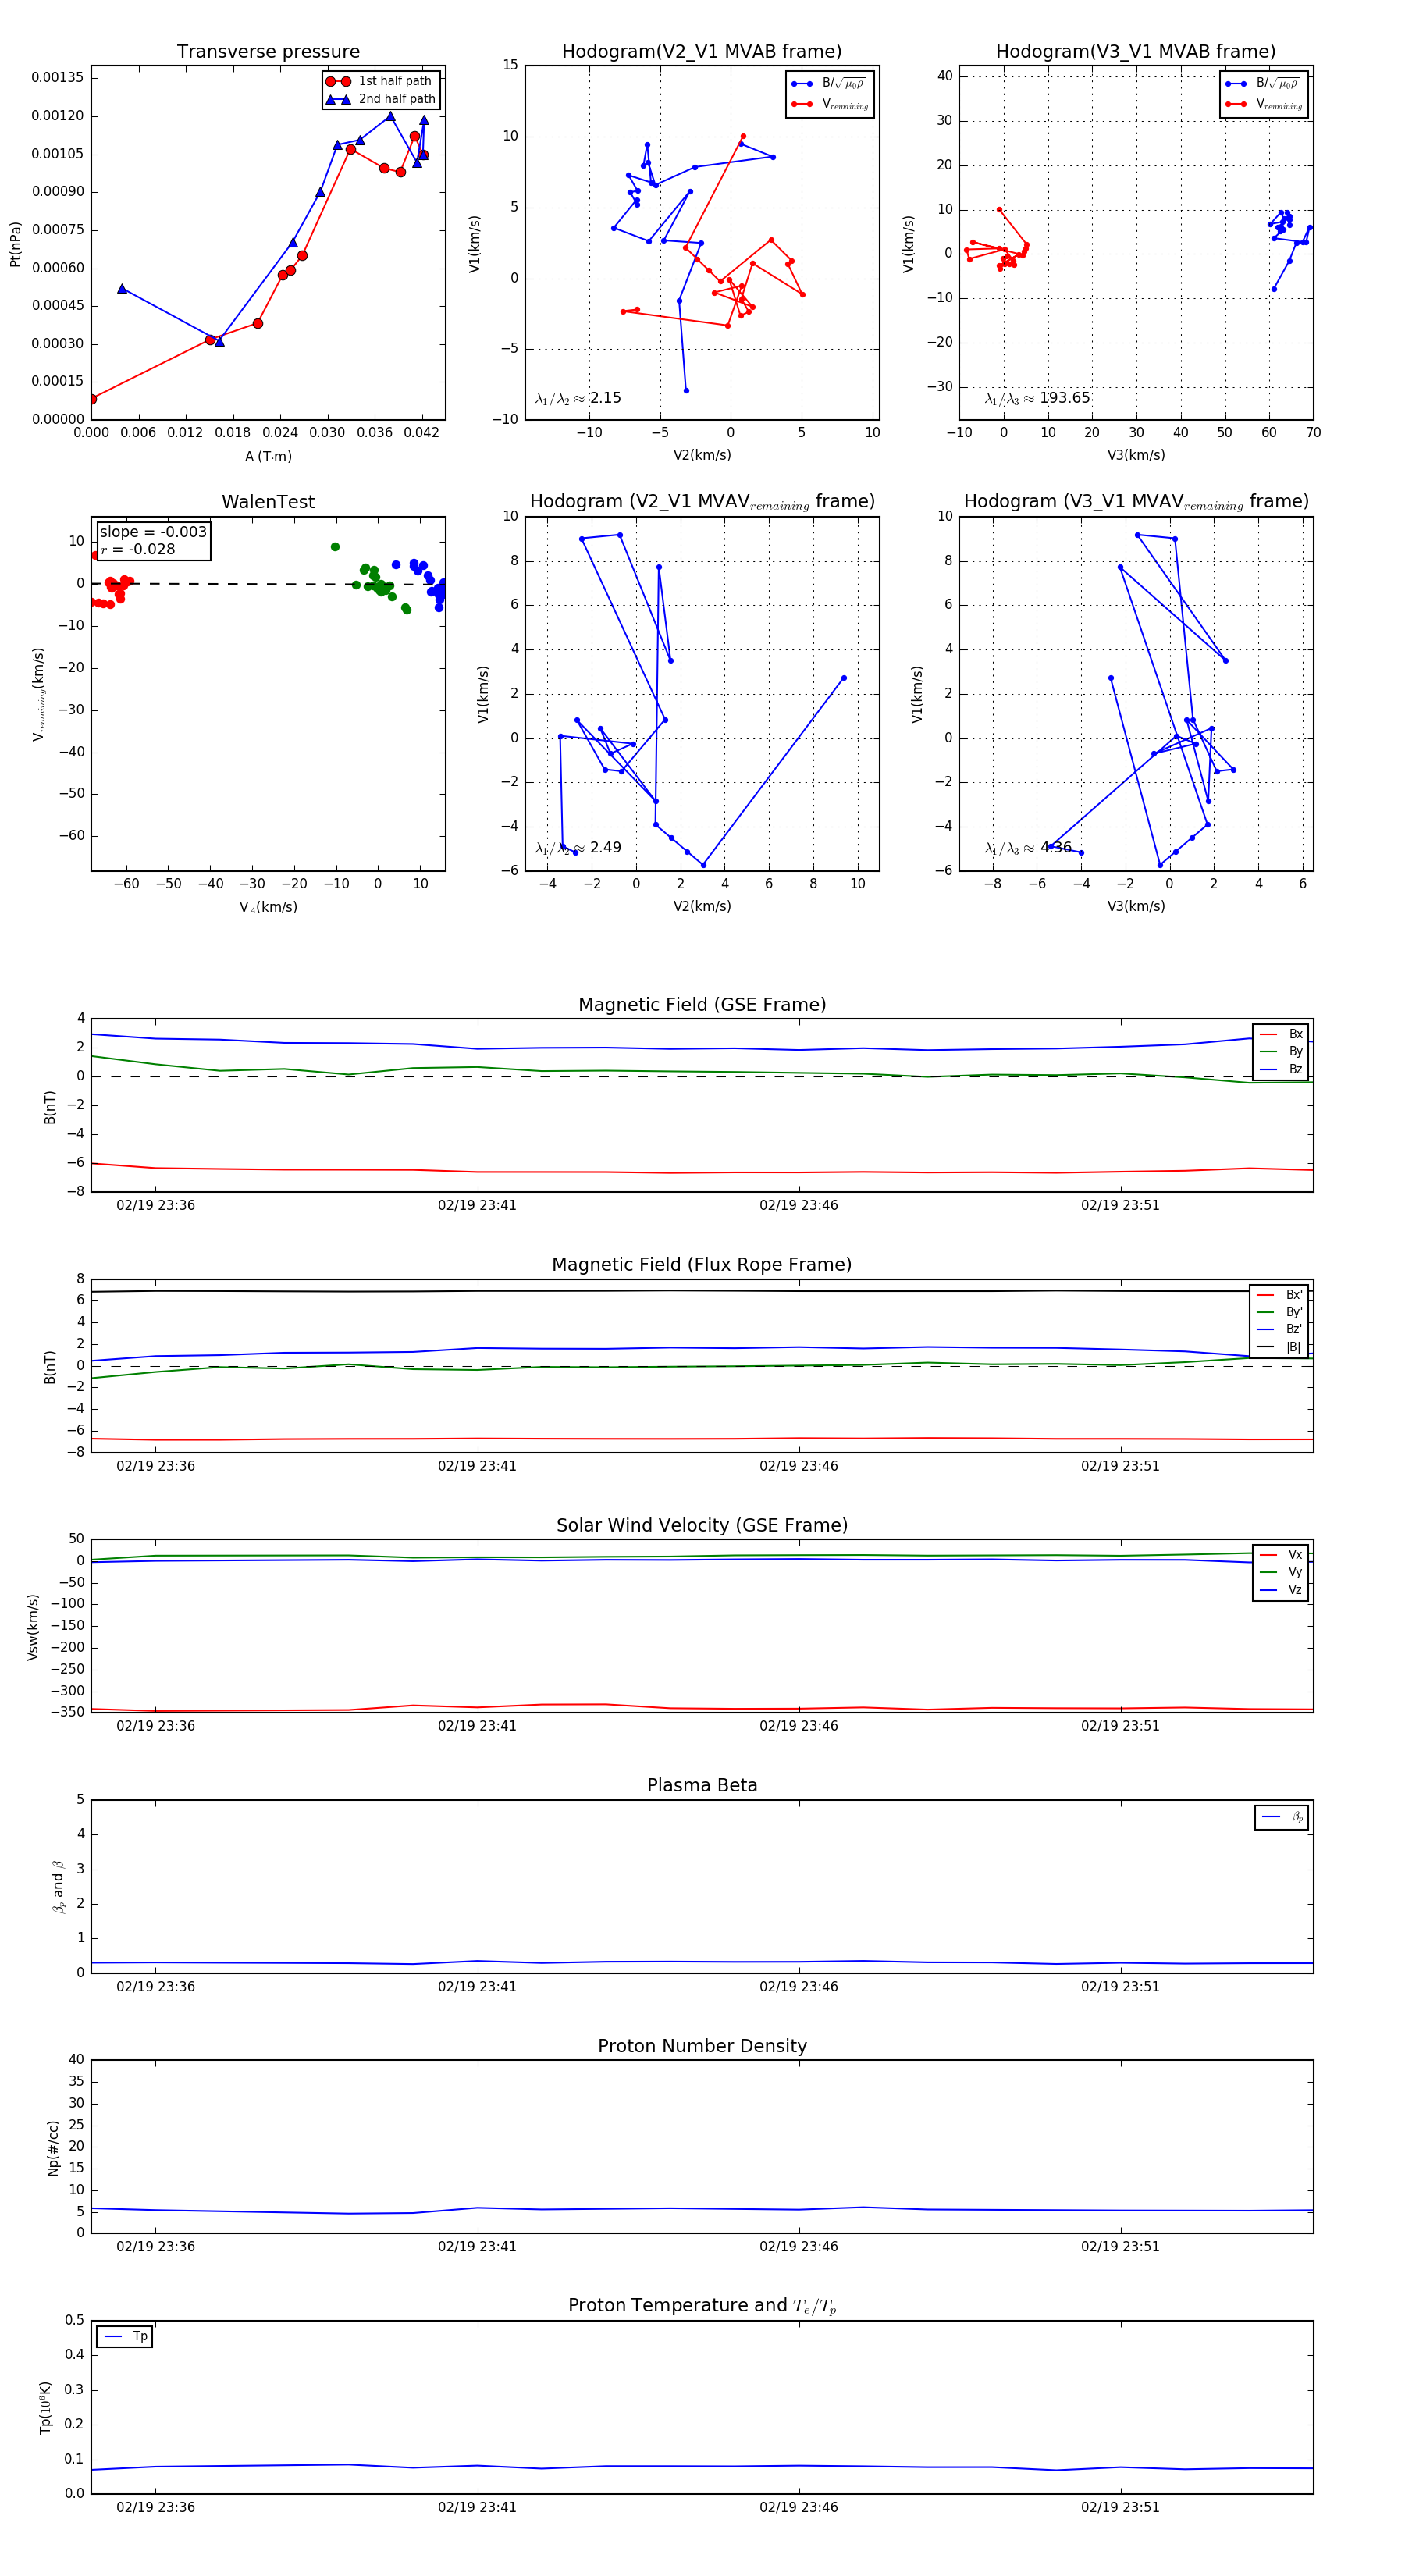The height and width of the screenshot is (2576, 1405).
Task: Select the 'Vx' legend entry in the solar wind plot
Action: (x=1281, y=1555)
